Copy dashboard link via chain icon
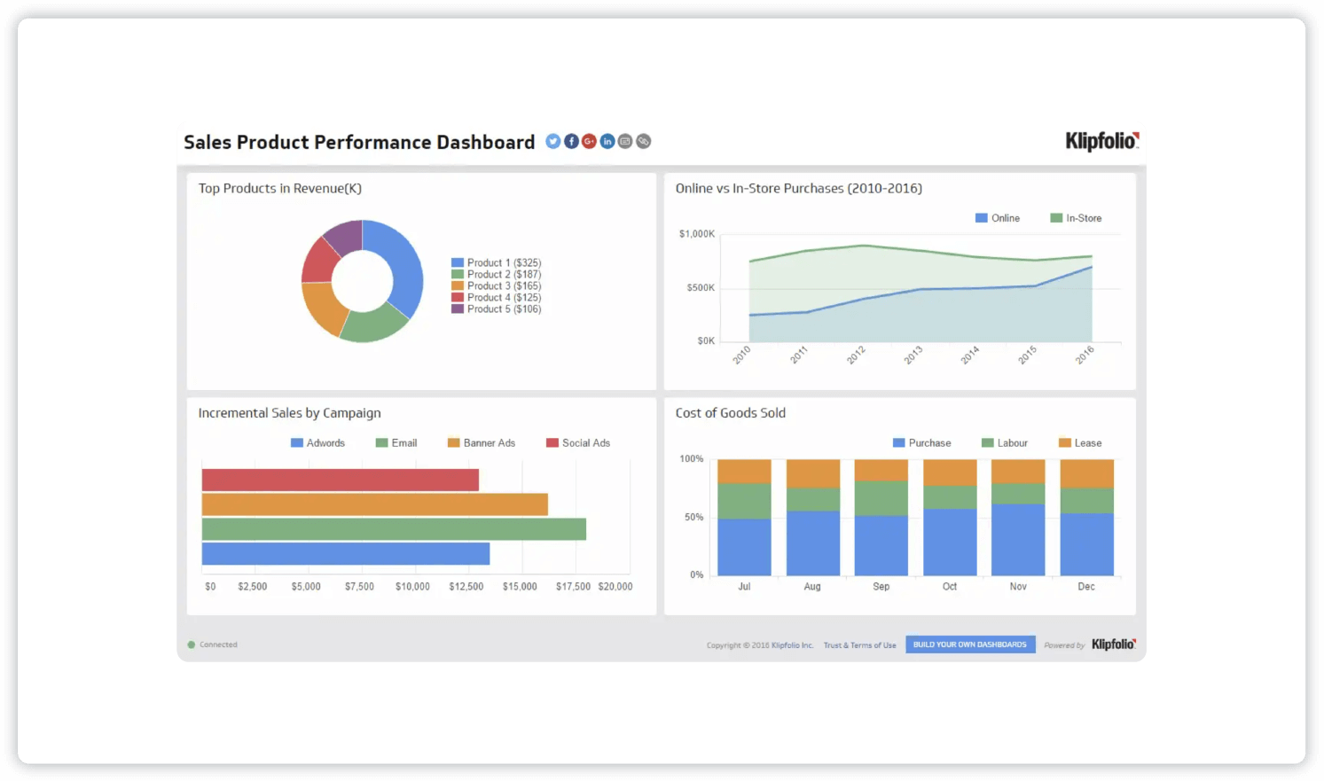1324x781 pixels. [644, 141]
